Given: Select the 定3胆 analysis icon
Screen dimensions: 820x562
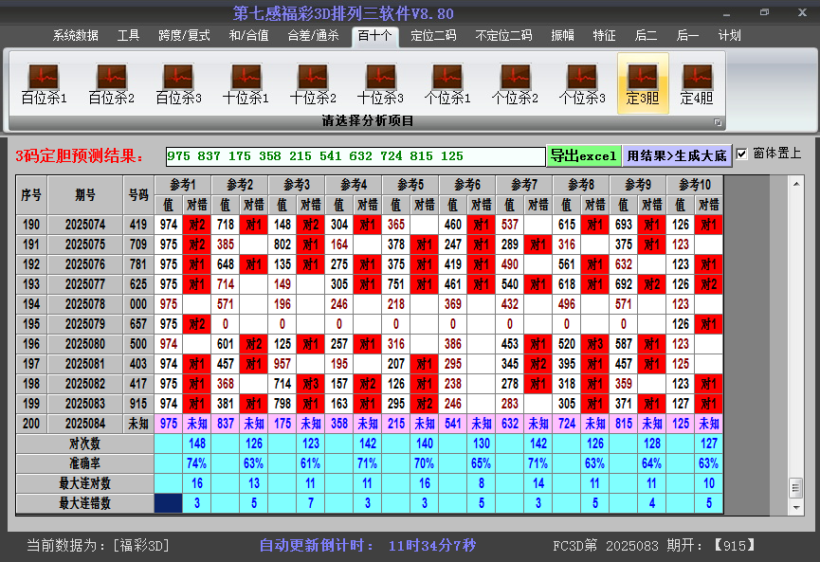Looking at the screenshot, I should coord(643,83).
